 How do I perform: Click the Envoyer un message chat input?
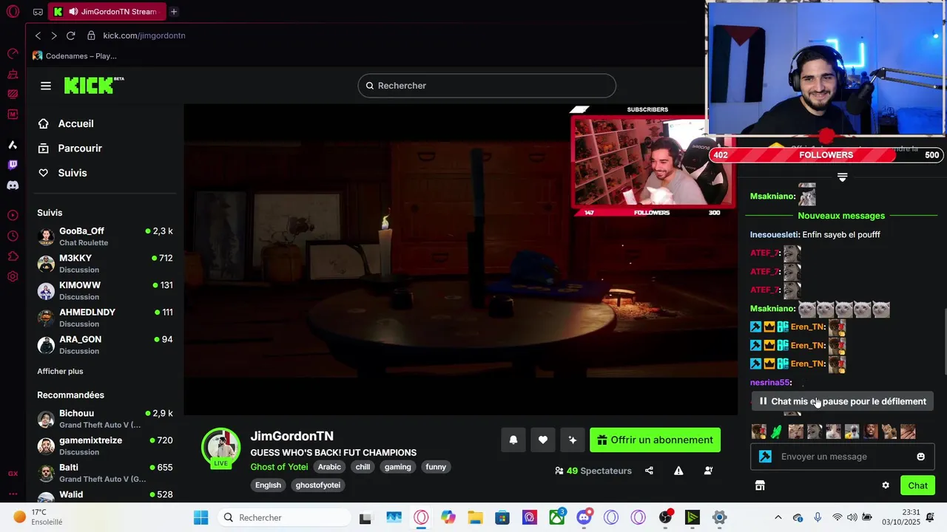tap(841, 457)
